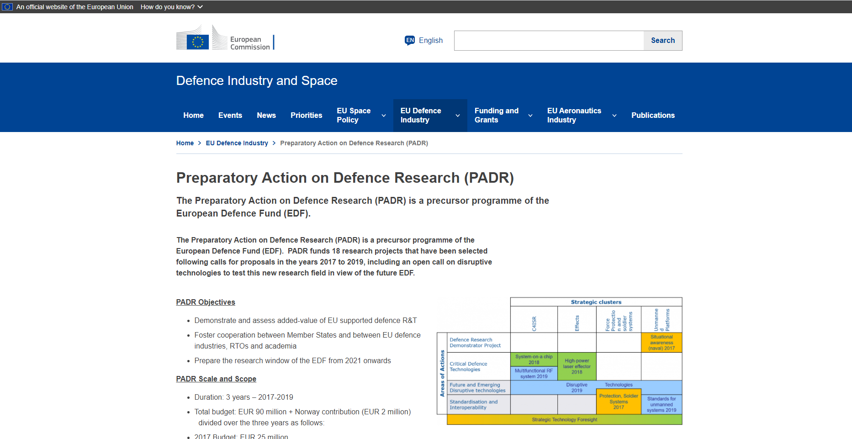Expand the EU Defence Industry submenu arrow
Screen dimensions: 852x439
[458, 116]
